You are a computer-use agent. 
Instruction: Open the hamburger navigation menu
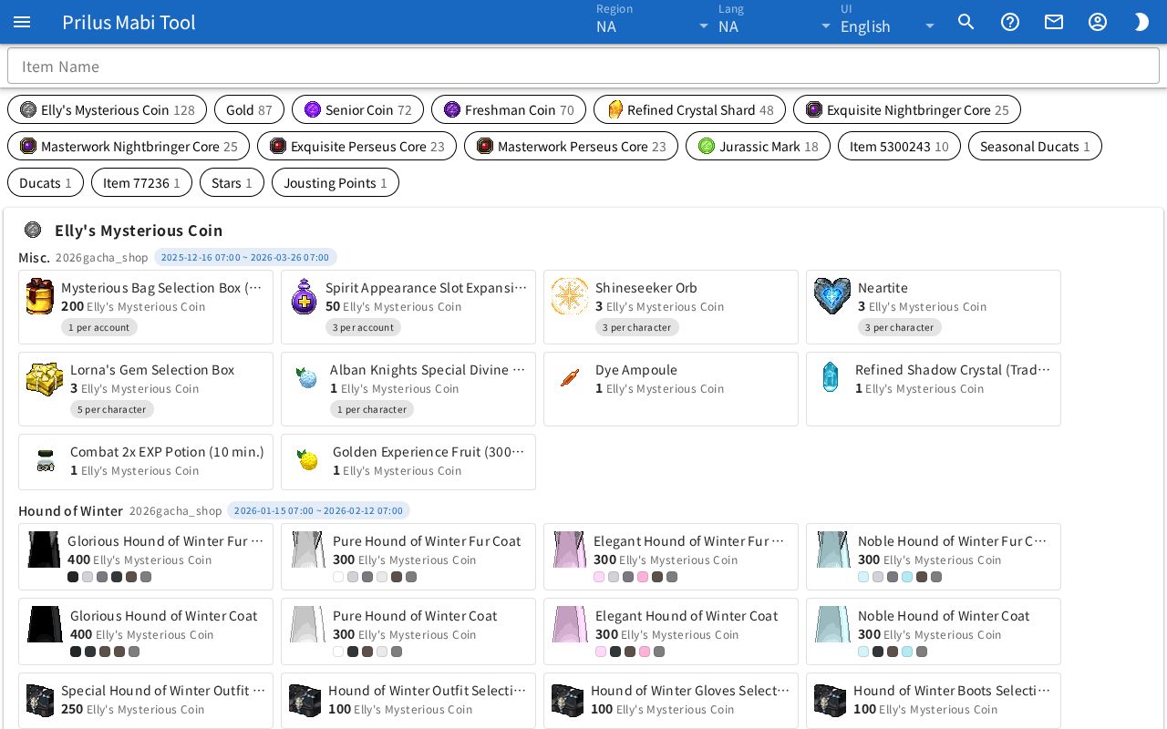coord(22,22)
